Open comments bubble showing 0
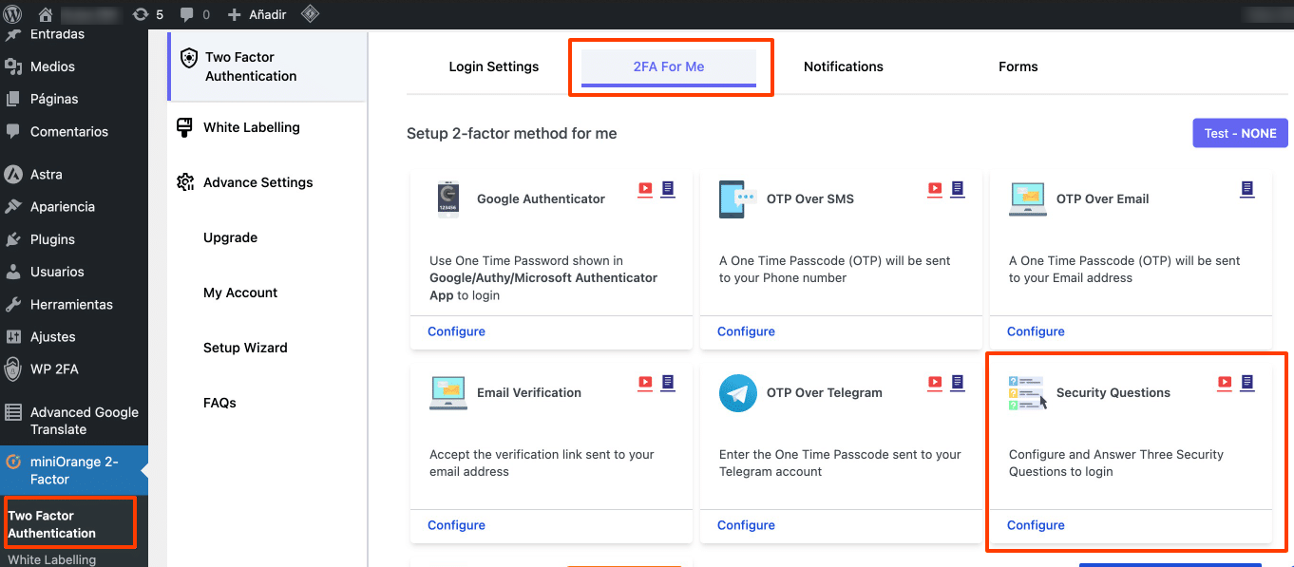Viewport: 1294px width, 567px height. point(195,14)
